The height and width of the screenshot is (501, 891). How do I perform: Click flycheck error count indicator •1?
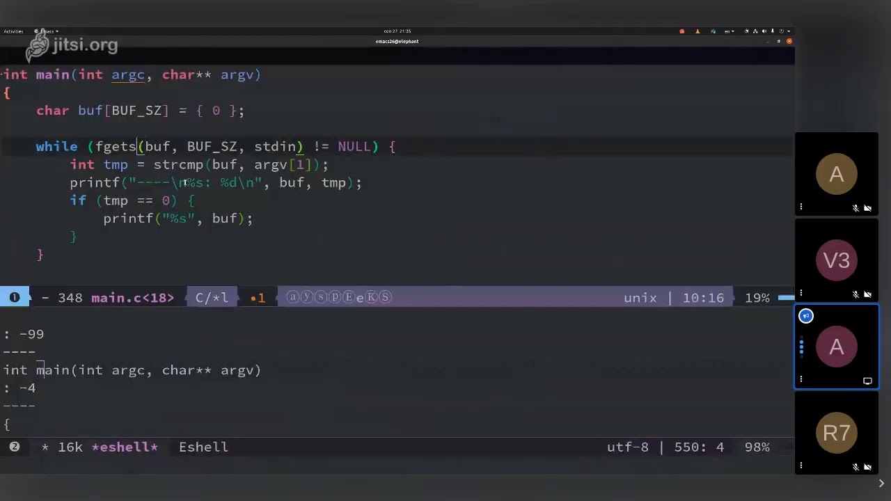pyautogui.click(x=258, y=298)
